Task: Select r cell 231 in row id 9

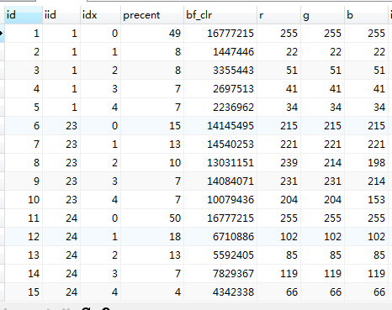Action: [x=278, y=181]
